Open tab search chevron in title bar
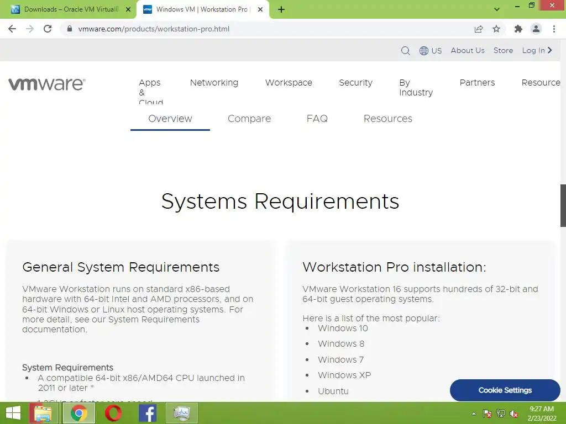Viewport: 566px width, 424px height. click(x=497, y=9)
